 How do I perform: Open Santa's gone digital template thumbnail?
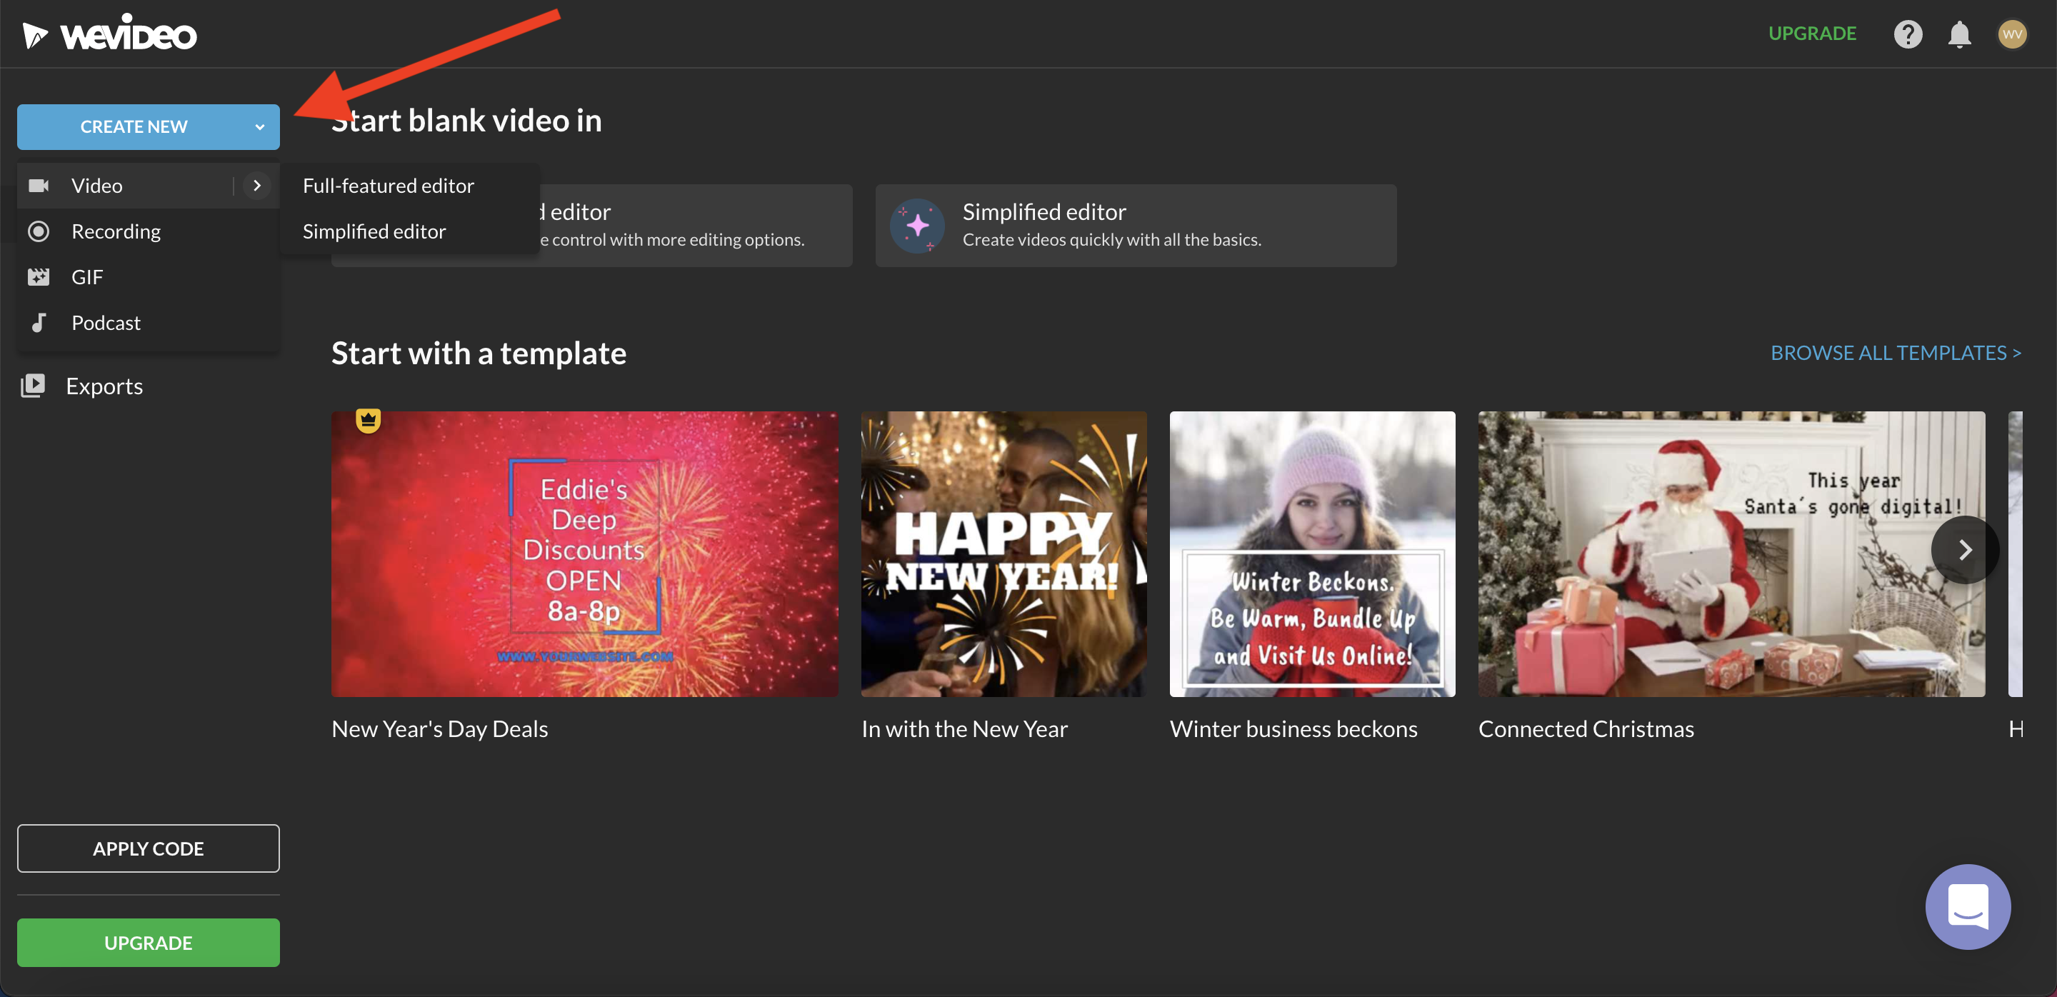1731,554
